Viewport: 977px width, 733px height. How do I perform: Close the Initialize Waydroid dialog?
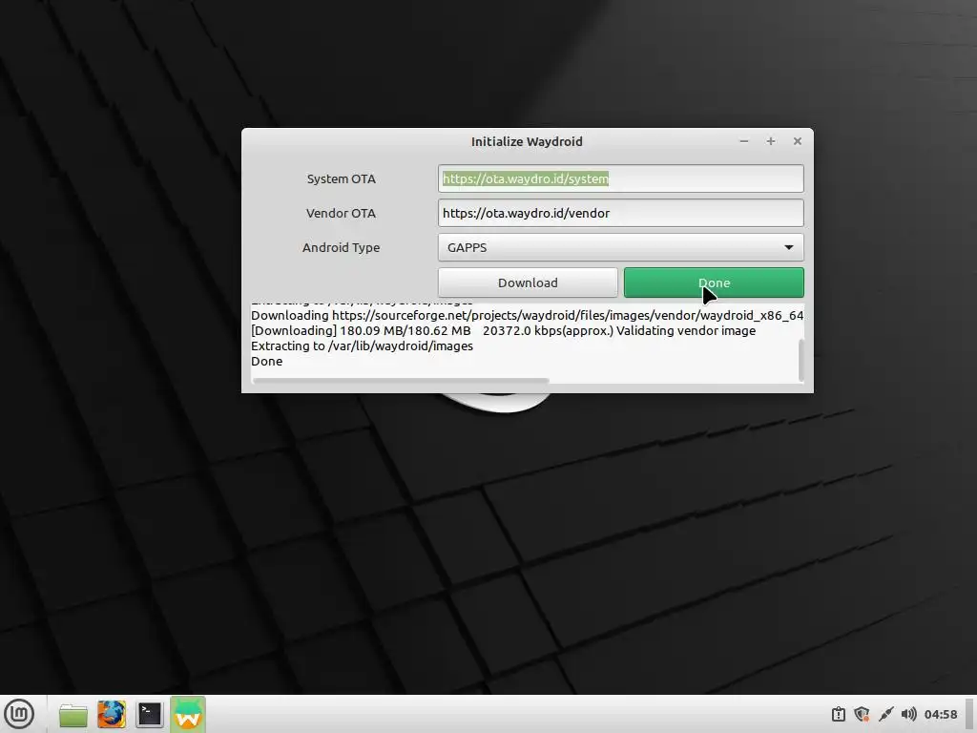(798, 141)
